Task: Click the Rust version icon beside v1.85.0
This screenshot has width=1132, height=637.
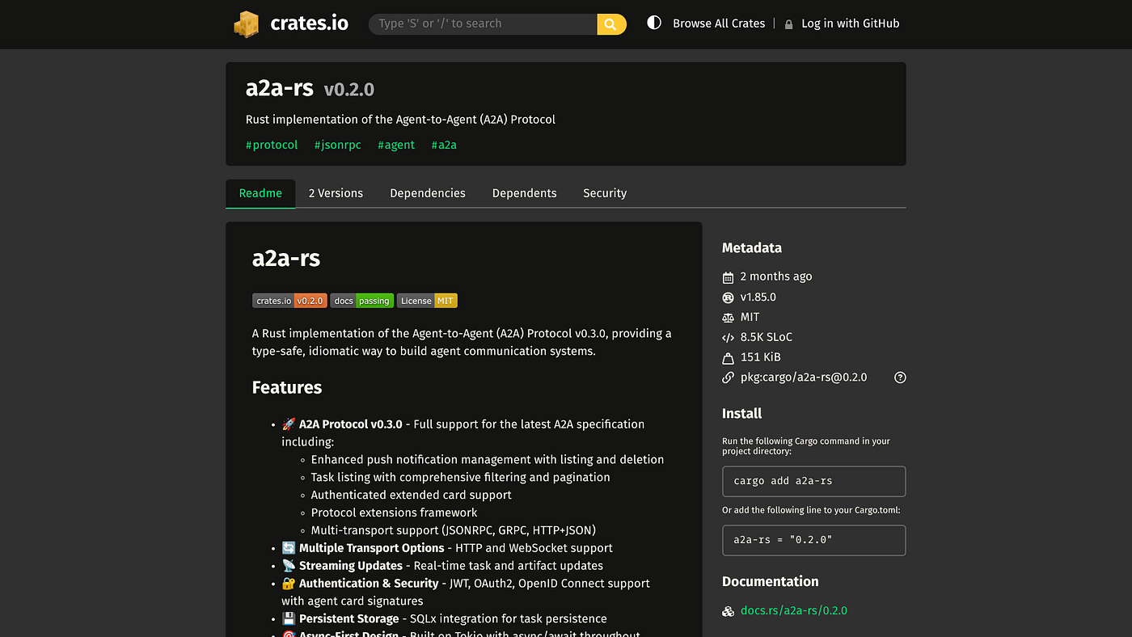Action: click(x=728, y=297)
